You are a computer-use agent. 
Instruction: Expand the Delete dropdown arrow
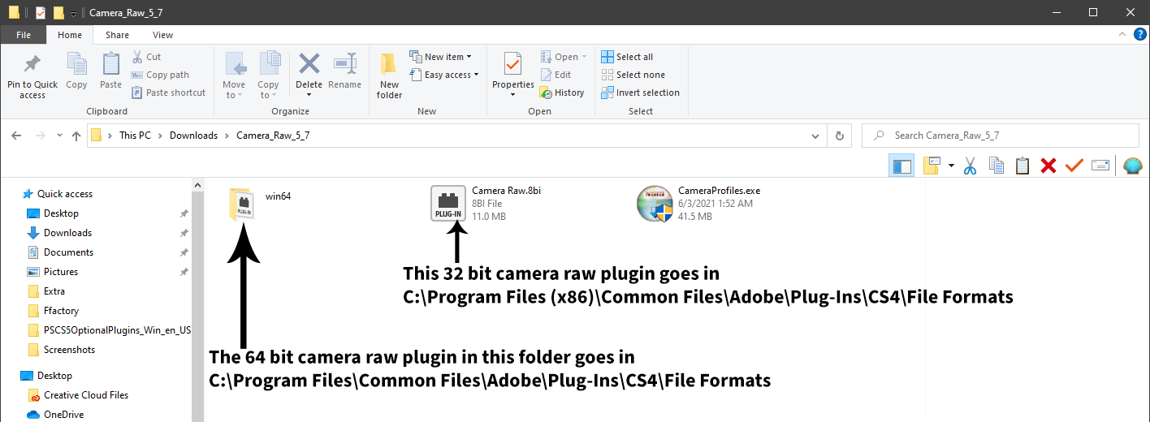[309, 95]
